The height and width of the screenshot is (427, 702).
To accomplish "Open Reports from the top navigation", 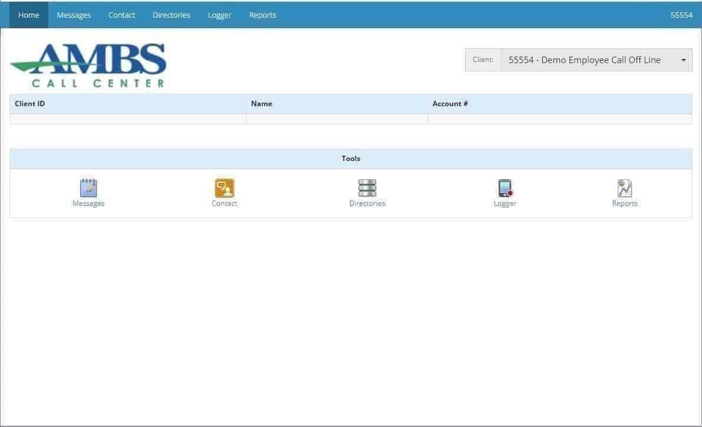I will tap(262, 15).
